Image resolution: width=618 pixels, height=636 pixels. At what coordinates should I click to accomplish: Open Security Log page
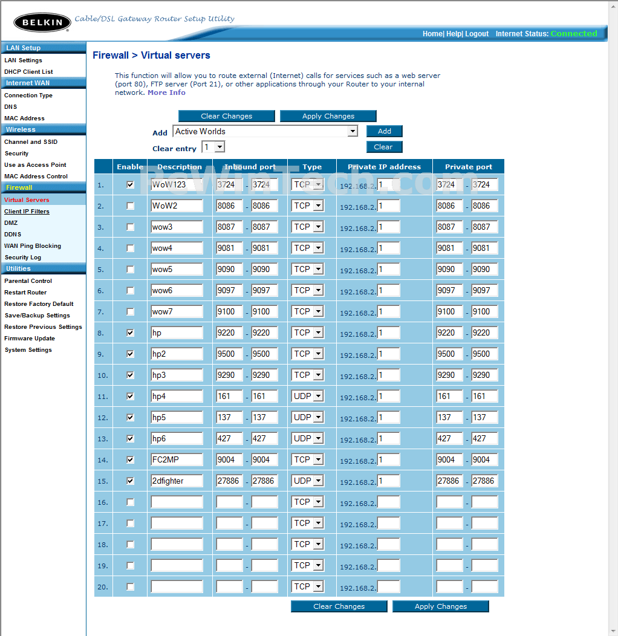pyautogui.click(x=23, y=257)
